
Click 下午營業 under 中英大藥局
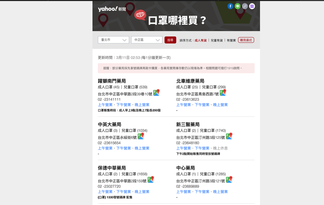tap(124, 148)
